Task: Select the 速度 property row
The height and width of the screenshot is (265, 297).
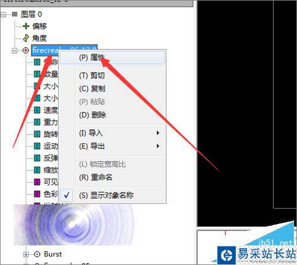Action: tap(51, 110)
